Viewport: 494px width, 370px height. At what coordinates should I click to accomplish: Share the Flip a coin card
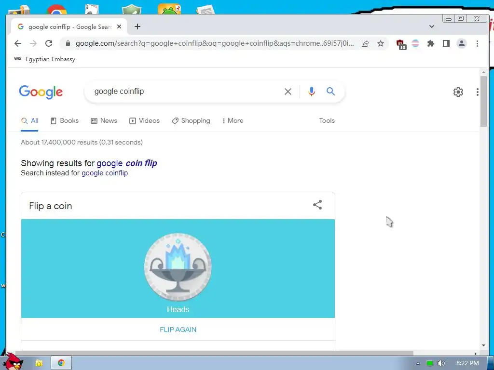(317, 205)
